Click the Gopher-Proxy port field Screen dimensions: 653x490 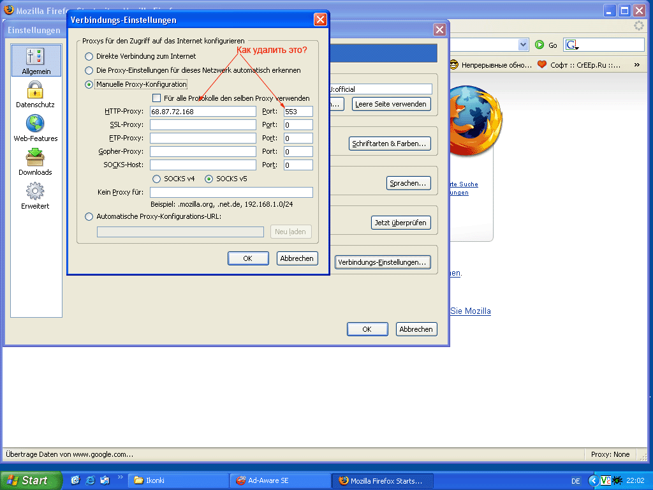298,151
